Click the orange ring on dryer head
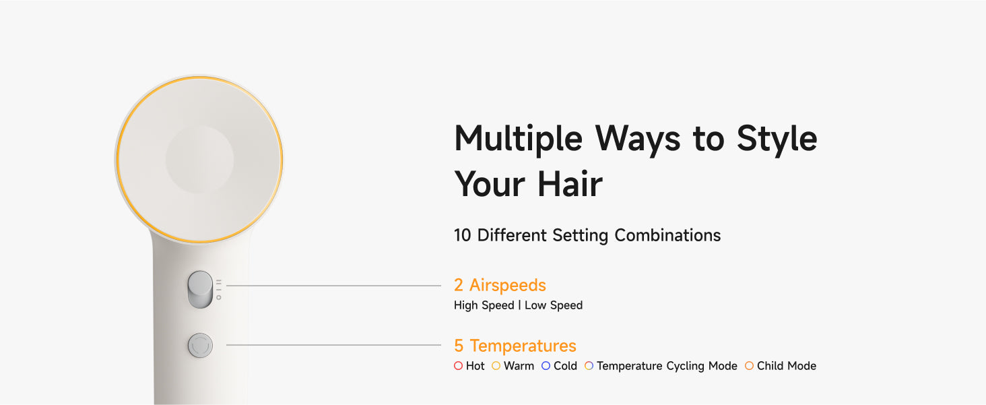 click(x=118, y=160)
